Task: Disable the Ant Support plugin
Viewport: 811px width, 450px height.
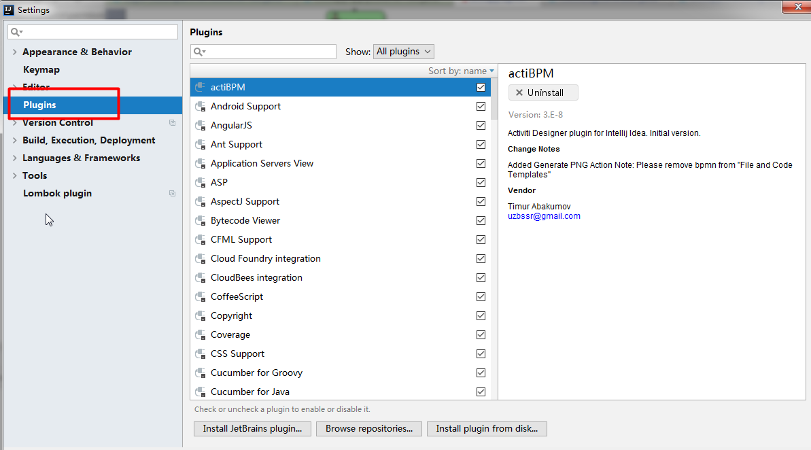Action: (x=481, y=144)
